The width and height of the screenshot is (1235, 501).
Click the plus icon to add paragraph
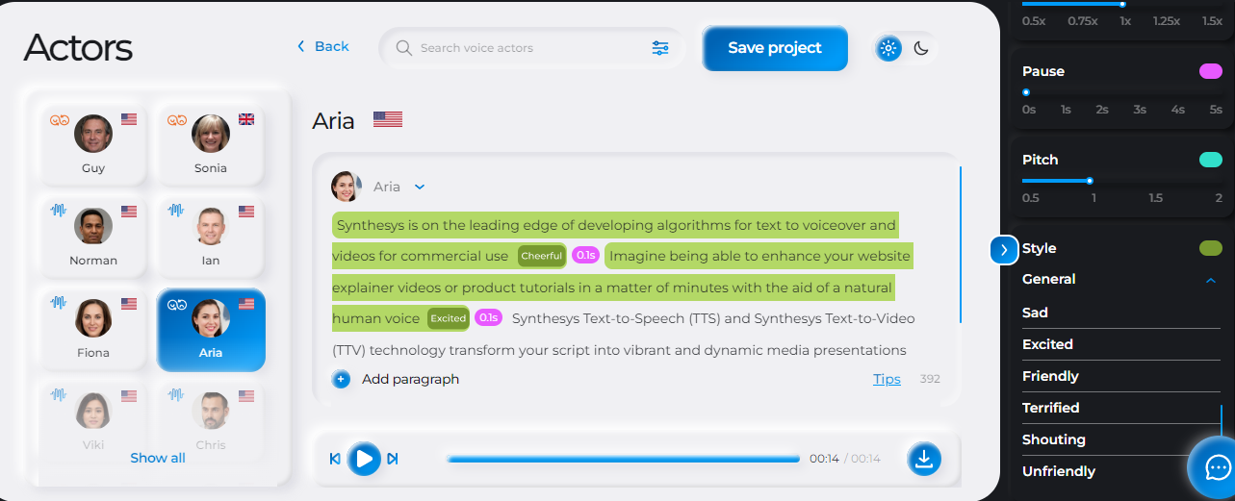click(x=341, y=379)
